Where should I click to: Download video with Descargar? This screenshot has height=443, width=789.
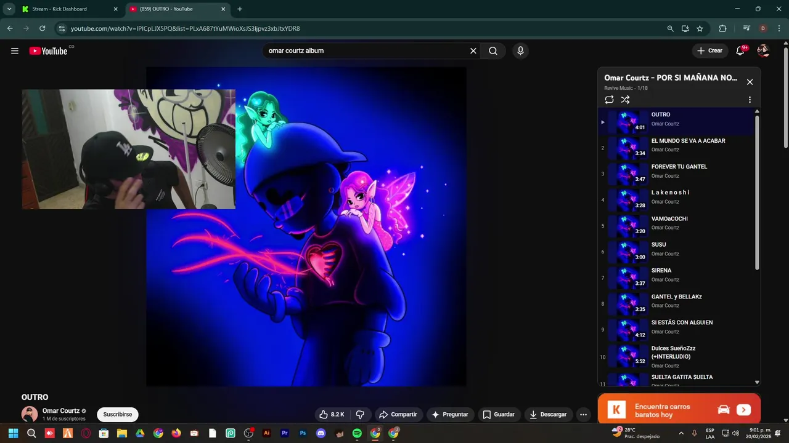(548, 415)
